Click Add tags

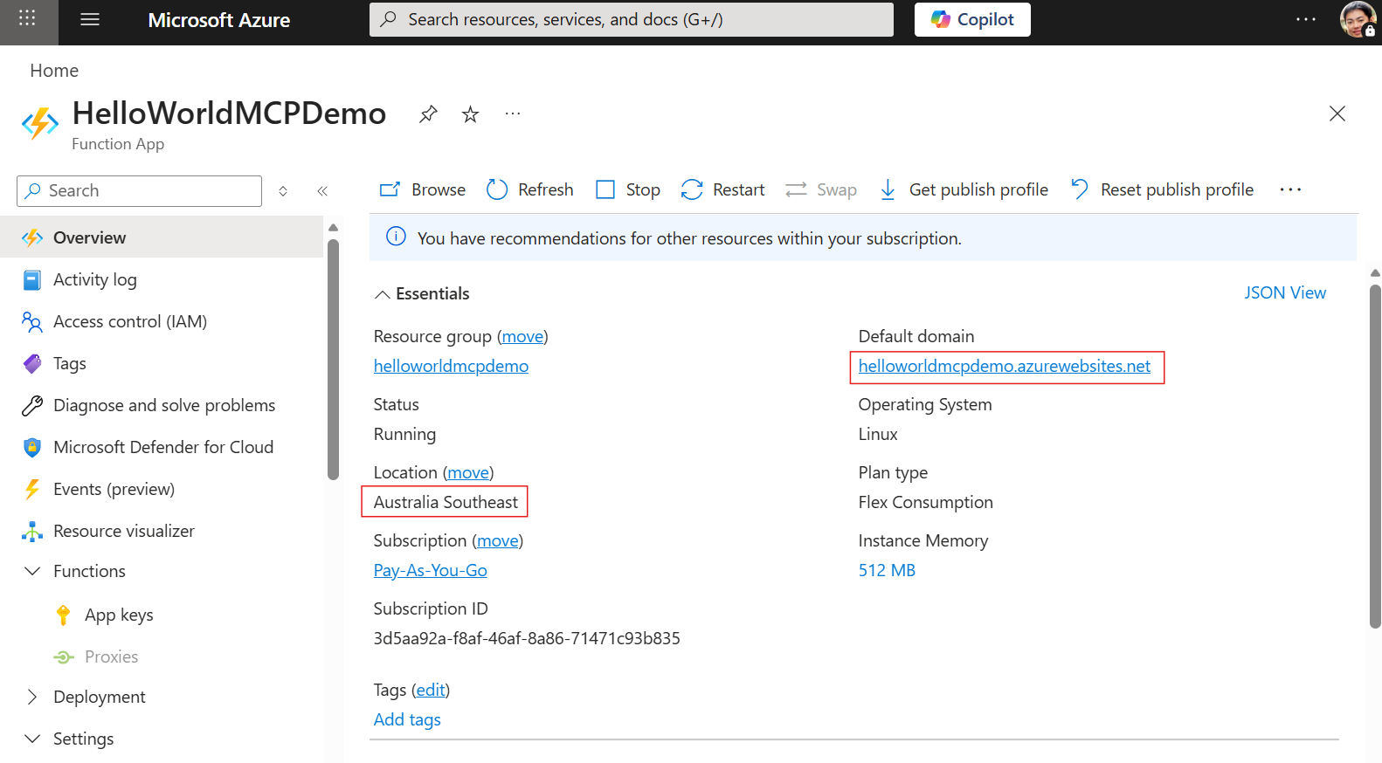click(x=407, y=720)
